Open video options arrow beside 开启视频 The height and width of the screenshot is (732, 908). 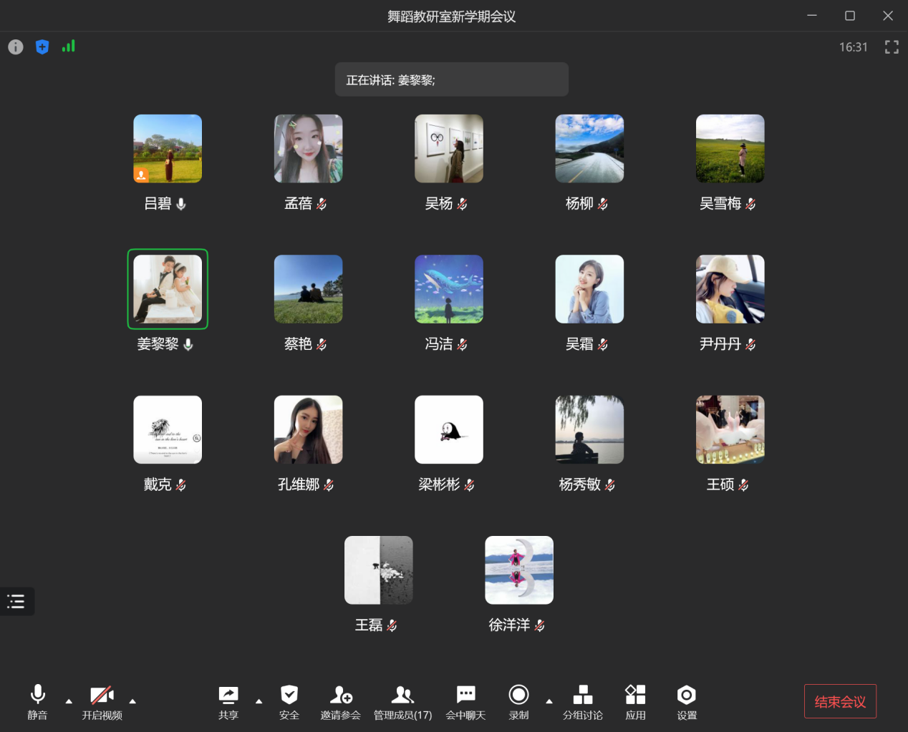pos(132,702)
